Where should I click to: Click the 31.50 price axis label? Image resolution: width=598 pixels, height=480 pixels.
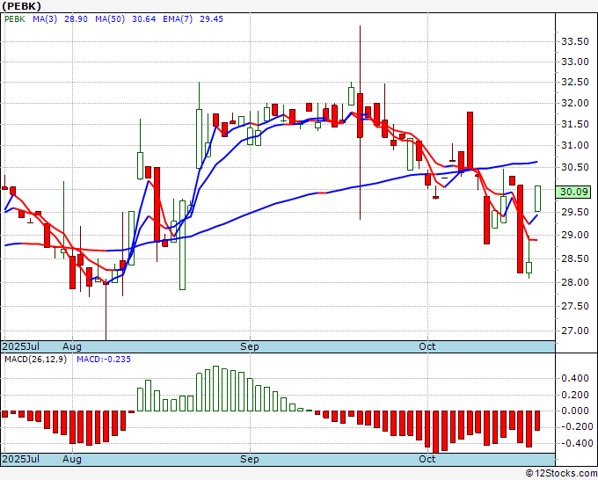(x=575, y=124)
